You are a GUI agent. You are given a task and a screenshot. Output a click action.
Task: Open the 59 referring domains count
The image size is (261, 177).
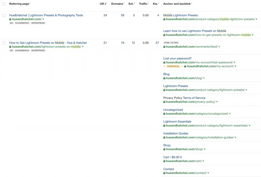coord(123,15)
